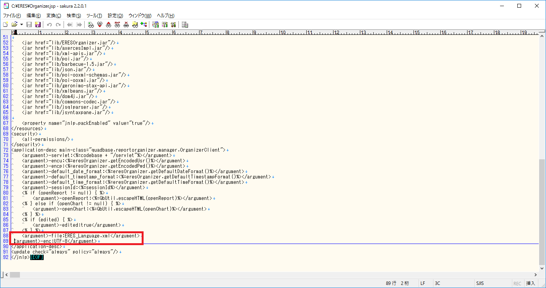
Task: Click the -default_date_format argument line
Action: 134,172
